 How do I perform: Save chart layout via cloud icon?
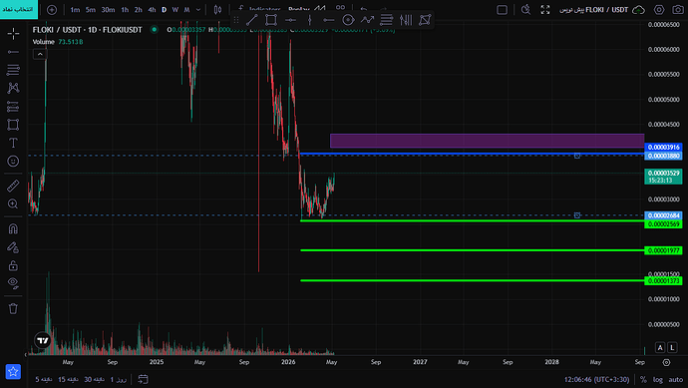pyautogui.click(x=638, y=10)
